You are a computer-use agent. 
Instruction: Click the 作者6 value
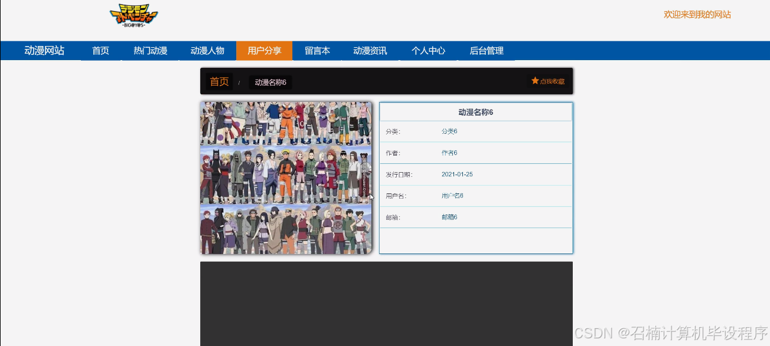(449, 153)
